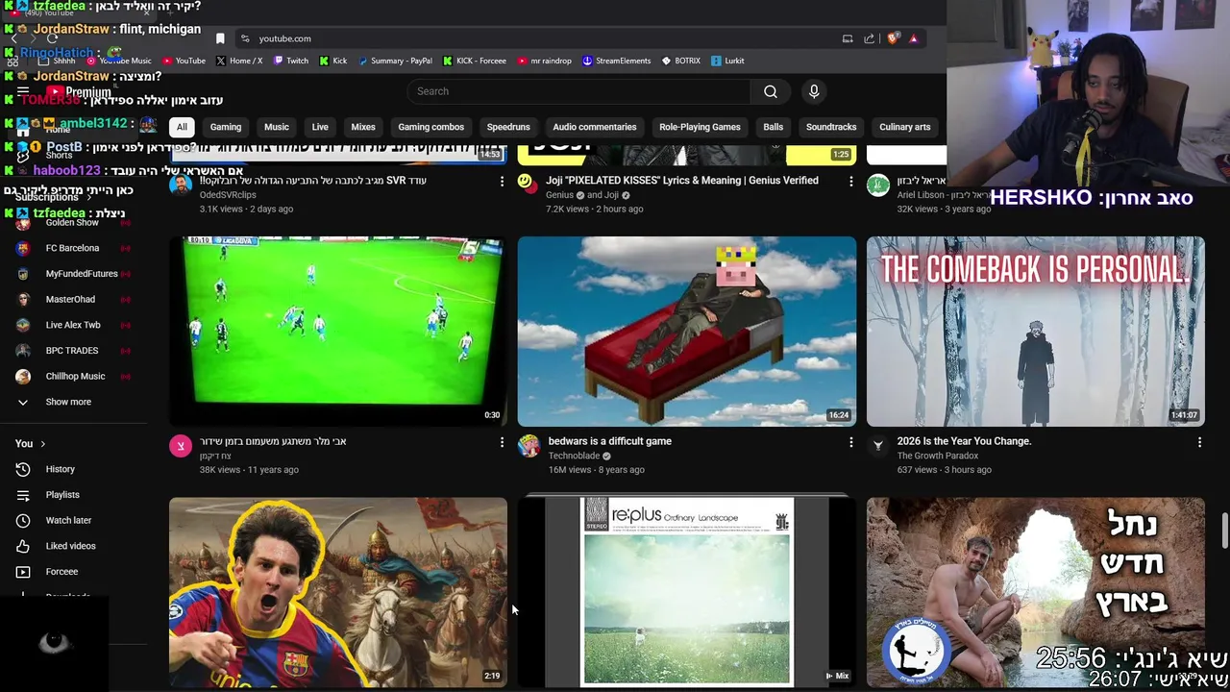The image size is (1230, 692).
Task: Select the Role-Playing Games chip
Action: pos(700,127)
